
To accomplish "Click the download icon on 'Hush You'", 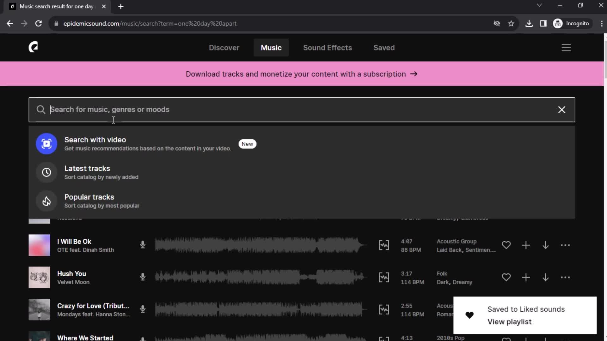I will [546, 277].
